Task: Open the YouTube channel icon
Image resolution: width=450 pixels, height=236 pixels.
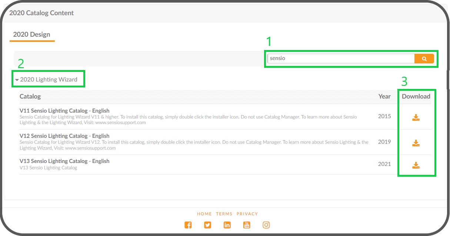Action: [247, 225]
